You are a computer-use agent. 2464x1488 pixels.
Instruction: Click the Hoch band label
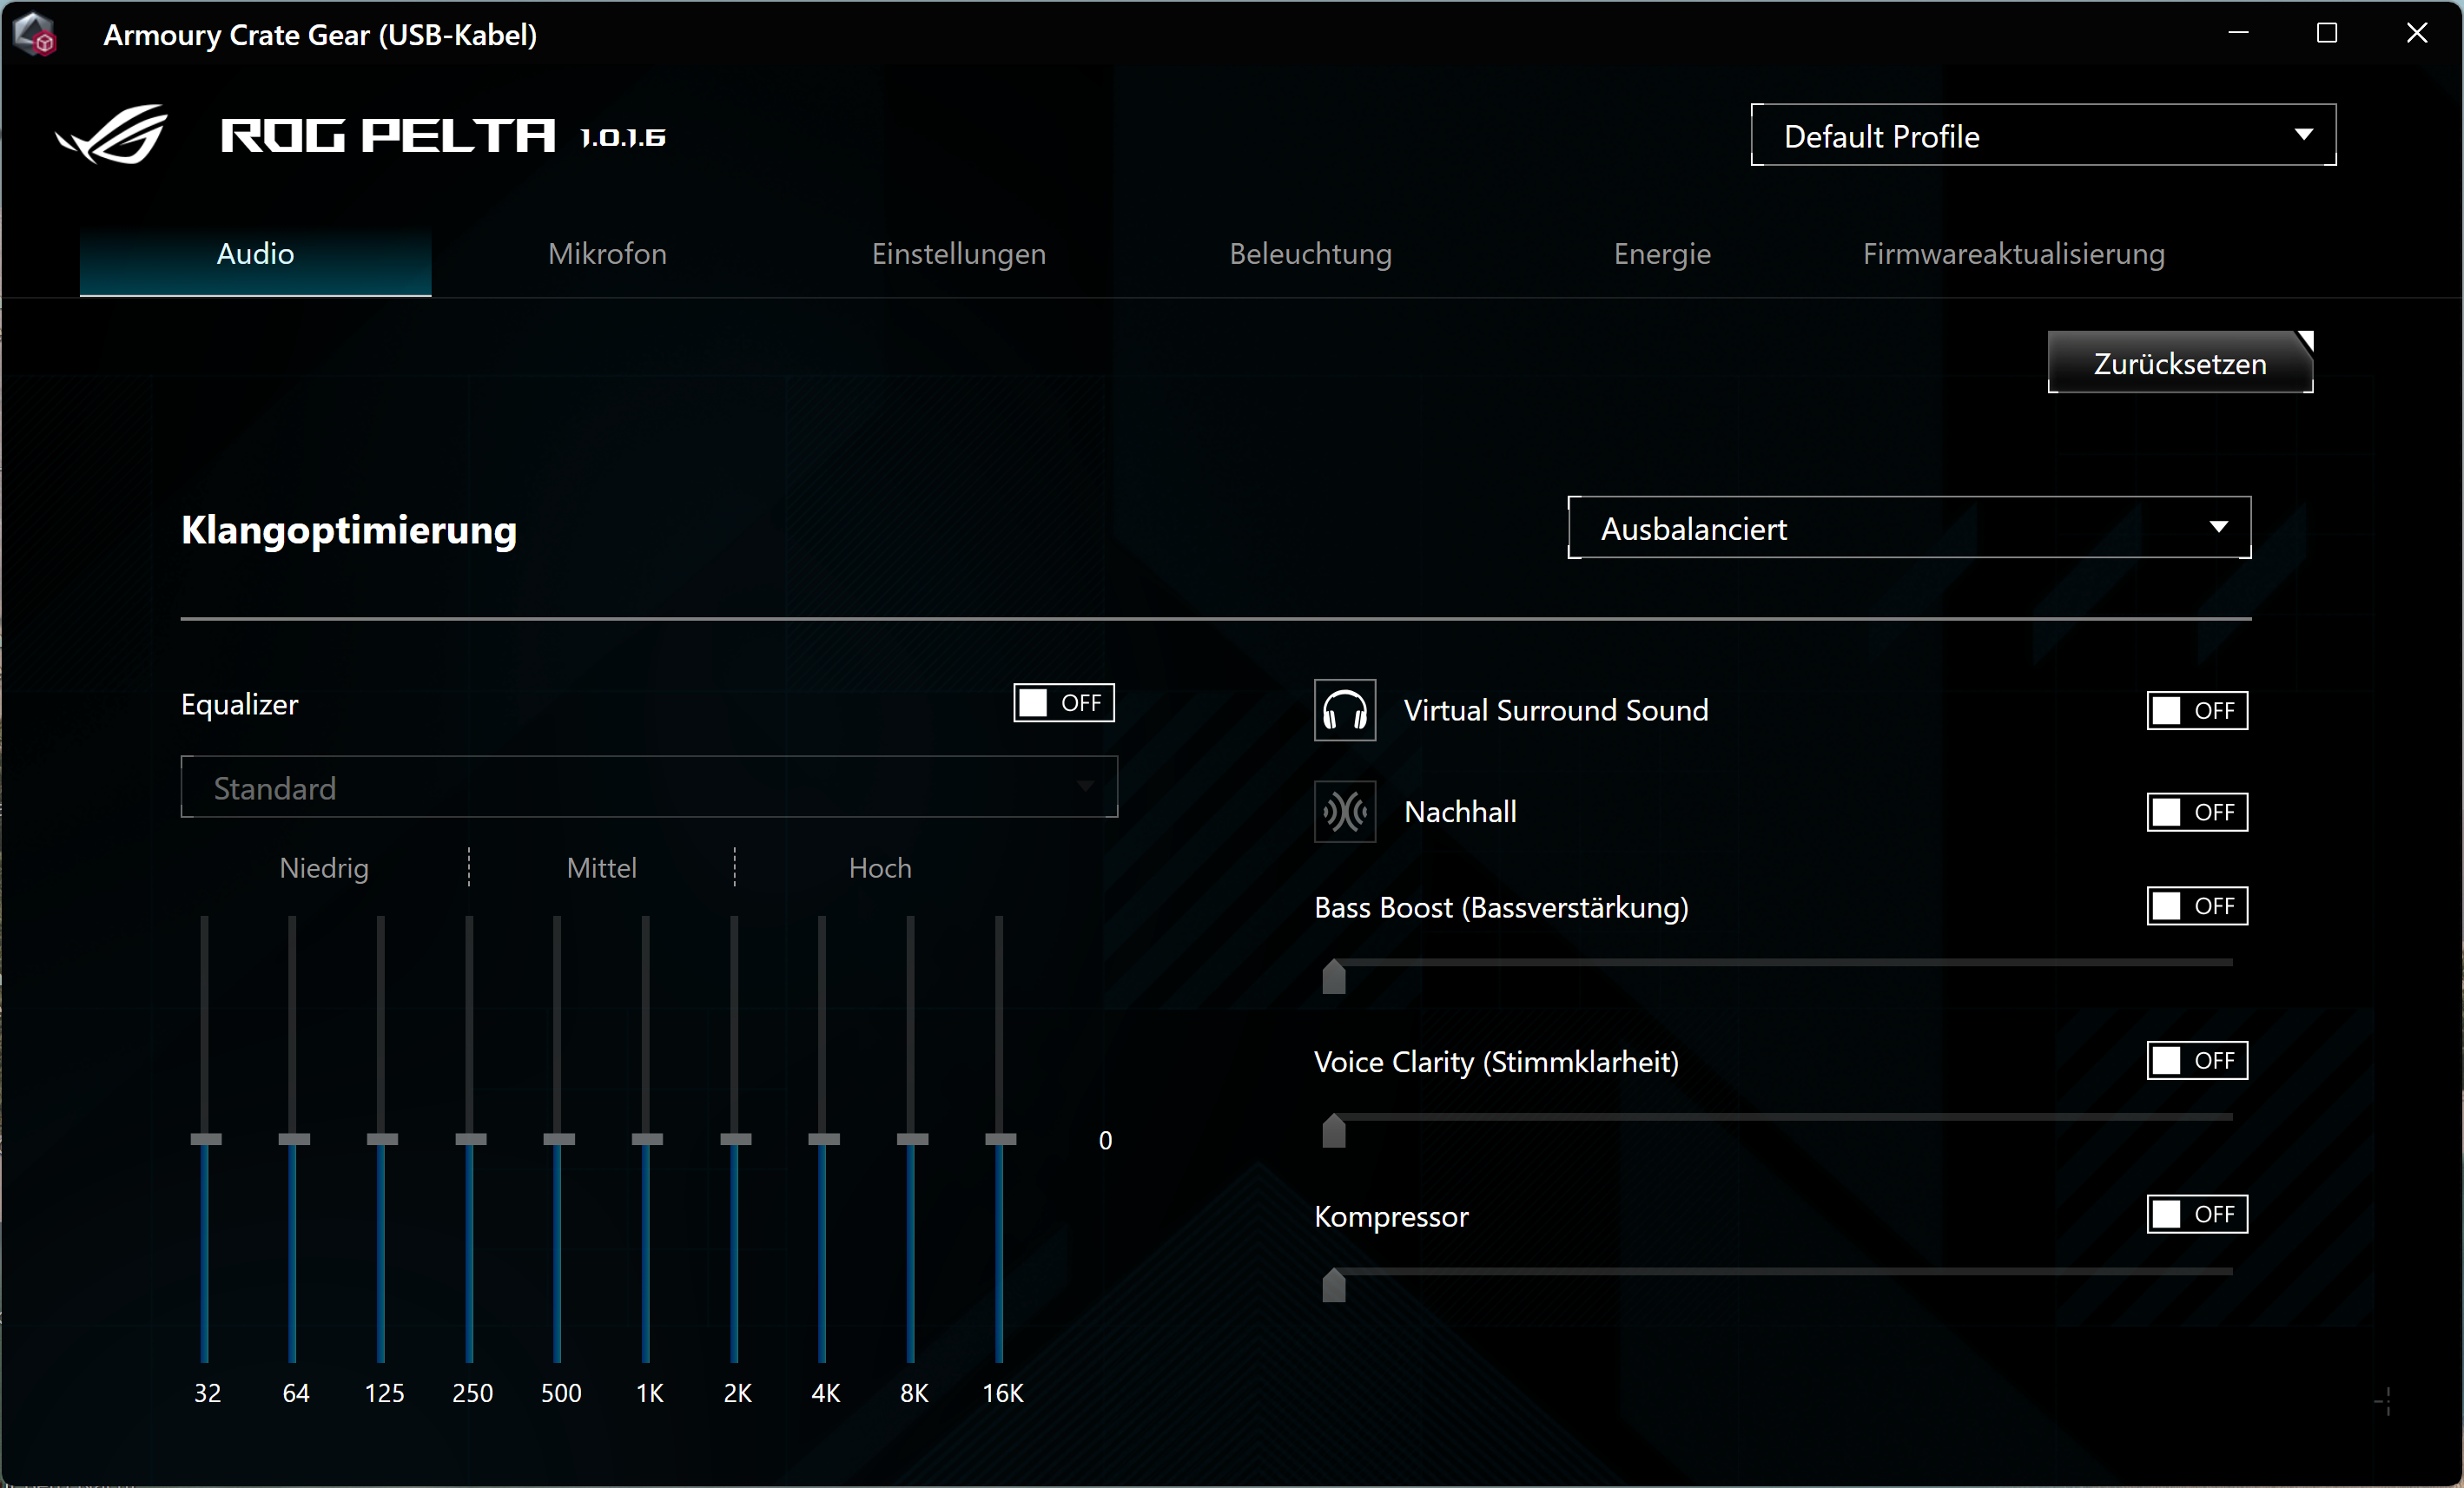click(x=880, y=867)
